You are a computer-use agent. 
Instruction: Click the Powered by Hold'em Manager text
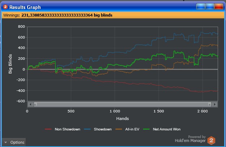[190, 139]
